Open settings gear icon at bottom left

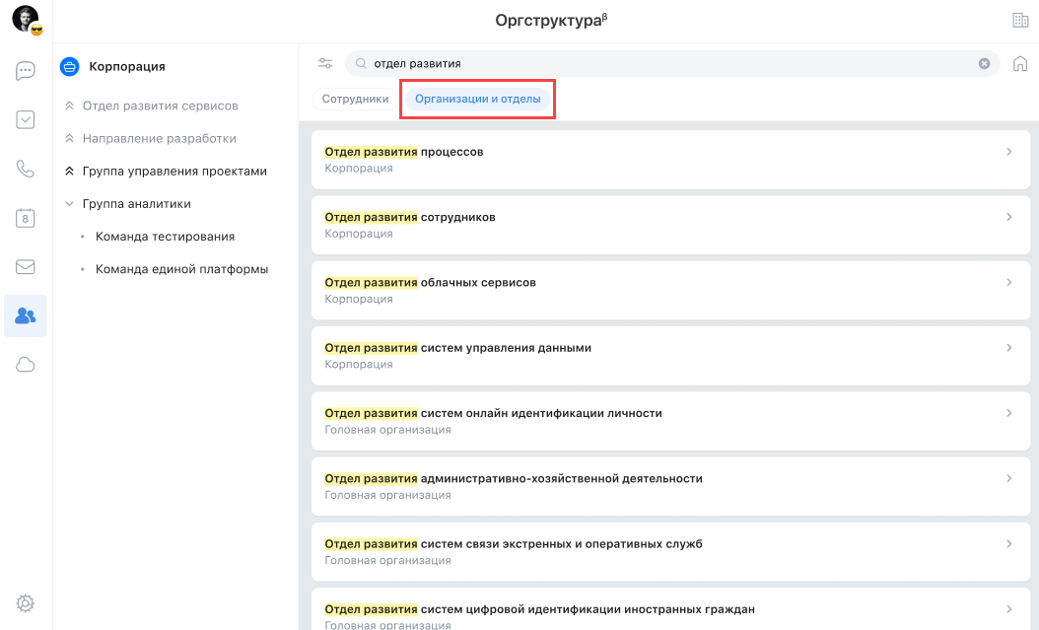pyautogui.click(x=26, y=602)
